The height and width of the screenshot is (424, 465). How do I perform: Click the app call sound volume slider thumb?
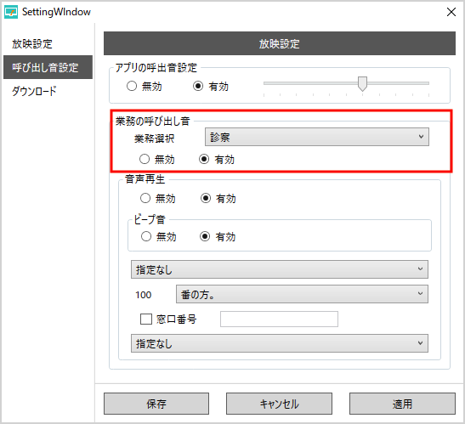click(362, 84)
